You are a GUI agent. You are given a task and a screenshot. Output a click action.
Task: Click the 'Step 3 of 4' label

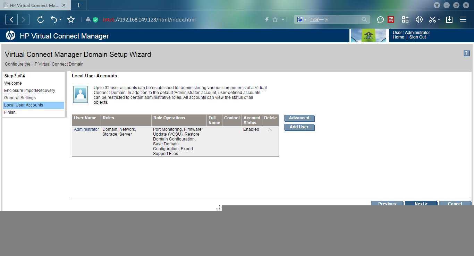click(15, 76)
